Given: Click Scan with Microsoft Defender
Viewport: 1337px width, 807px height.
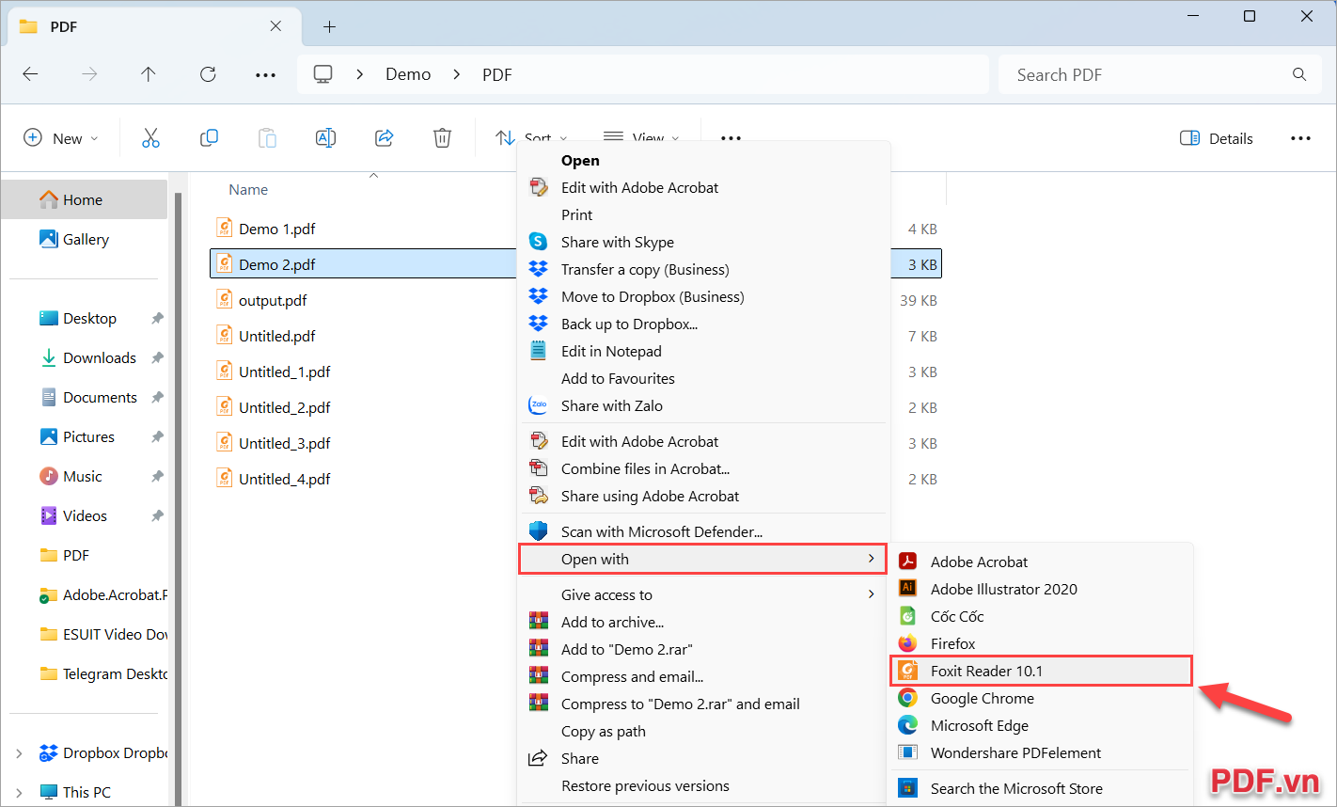Looking at the screenshot, I should (x=703, y=531).
